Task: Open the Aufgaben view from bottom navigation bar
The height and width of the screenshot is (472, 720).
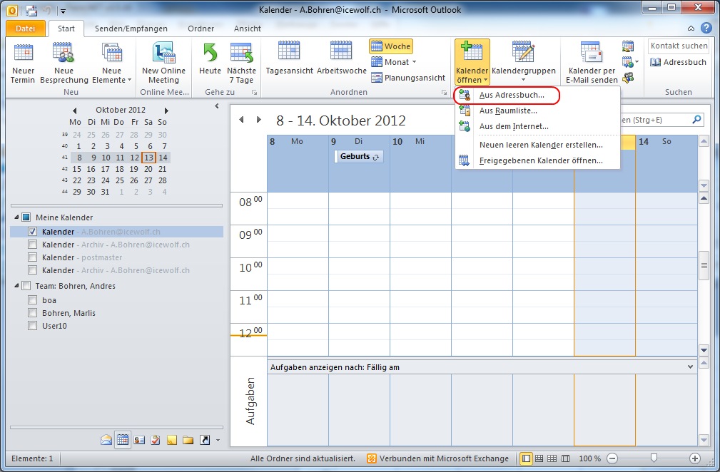Action: pyautogui.click(x=154, y=440)
